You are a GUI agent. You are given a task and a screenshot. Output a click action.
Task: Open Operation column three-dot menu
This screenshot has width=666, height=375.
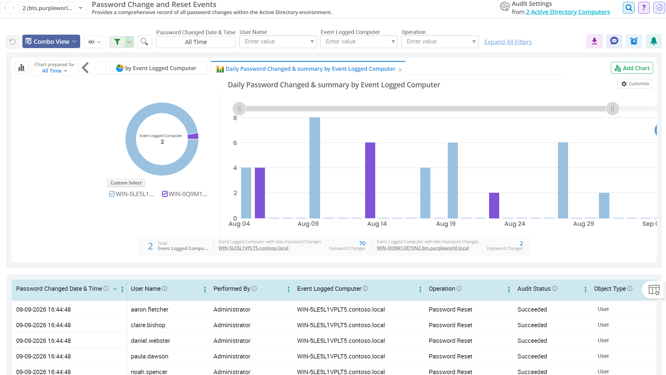(x=509, y=289)
